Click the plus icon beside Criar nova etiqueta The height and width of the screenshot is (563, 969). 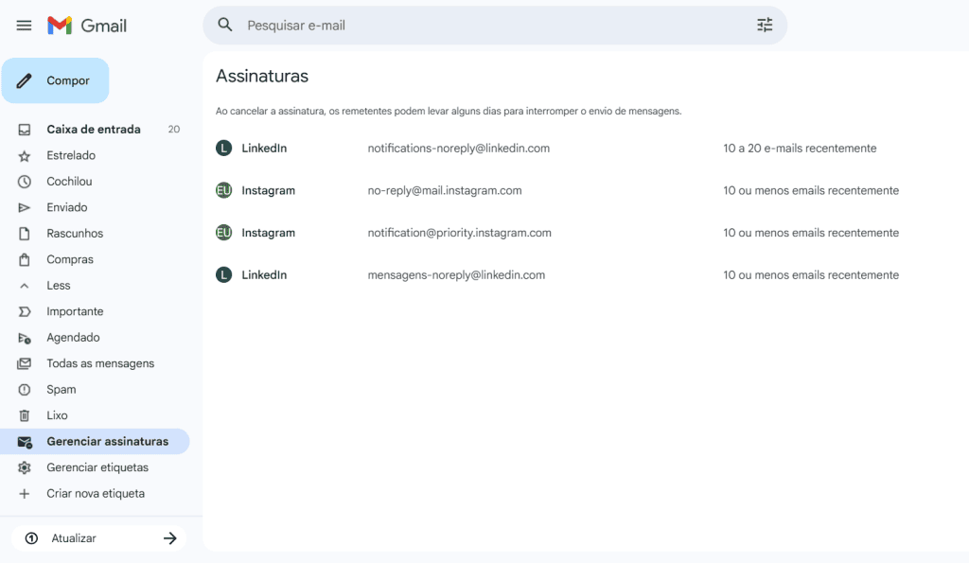tap(26, 493)
